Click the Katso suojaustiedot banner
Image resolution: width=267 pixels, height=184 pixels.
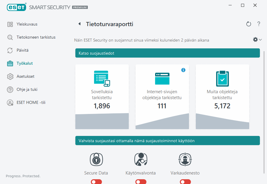click(x=167, y=53)
